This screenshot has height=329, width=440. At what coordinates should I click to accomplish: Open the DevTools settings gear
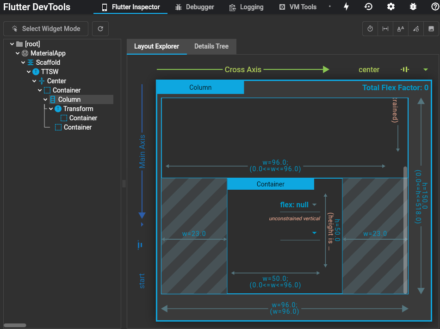coord(391,7)
